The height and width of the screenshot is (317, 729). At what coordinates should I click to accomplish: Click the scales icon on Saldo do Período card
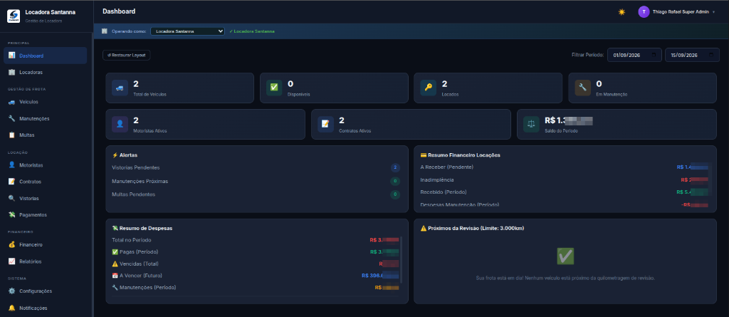point(531,124)
